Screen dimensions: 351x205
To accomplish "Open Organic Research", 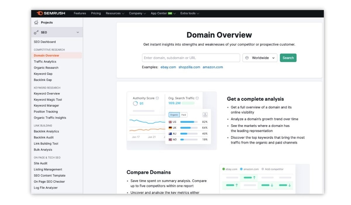I will [x=46, y=68].
